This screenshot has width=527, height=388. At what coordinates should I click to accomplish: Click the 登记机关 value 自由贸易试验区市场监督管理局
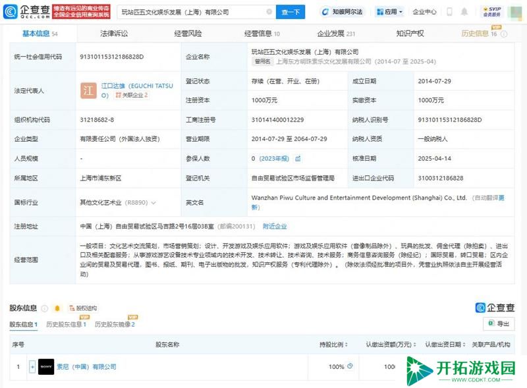tap(293, 178)
